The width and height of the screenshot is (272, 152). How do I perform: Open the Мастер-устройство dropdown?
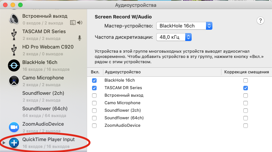184,26
